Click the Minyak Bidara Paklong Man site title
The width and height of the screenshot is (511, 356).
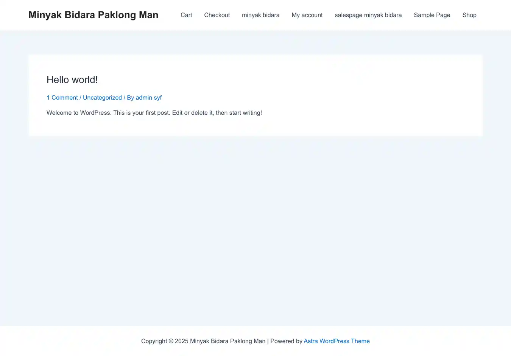point(93,15)
